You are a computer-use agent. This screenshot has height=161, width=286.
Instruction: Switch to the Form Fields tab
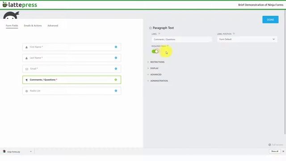(x=12, y=25)
